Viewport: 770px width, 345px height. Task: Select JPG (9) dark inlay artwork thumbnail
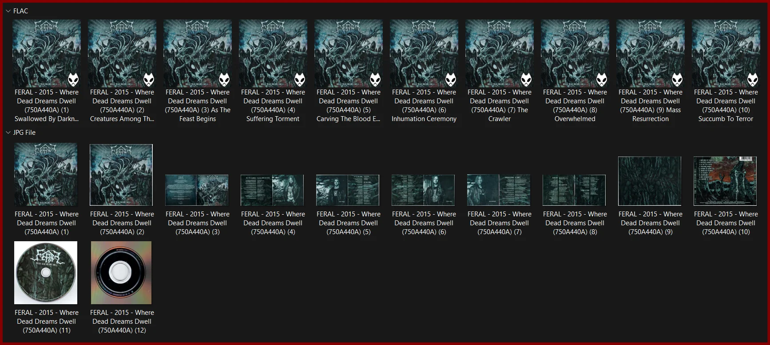(x=650, y=181)
